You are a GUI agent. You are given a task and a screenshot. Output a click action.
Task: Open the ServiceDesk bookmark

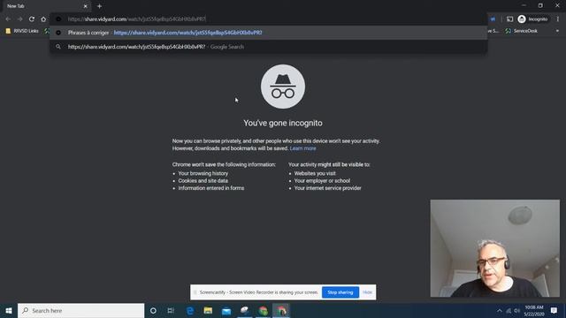point(521,31)
